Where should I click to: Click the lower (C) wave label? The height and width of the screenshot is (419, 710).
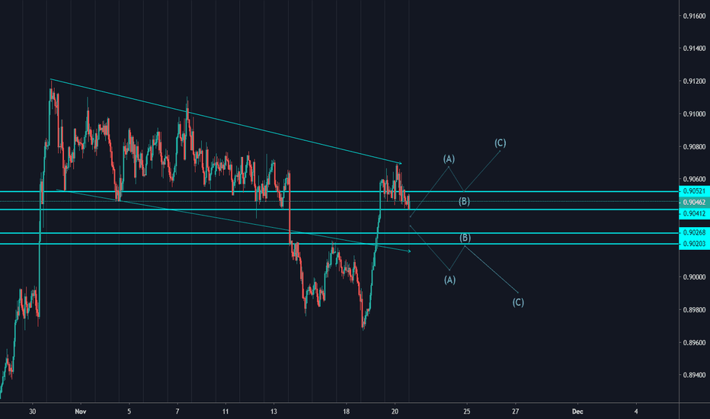(518, 302)
